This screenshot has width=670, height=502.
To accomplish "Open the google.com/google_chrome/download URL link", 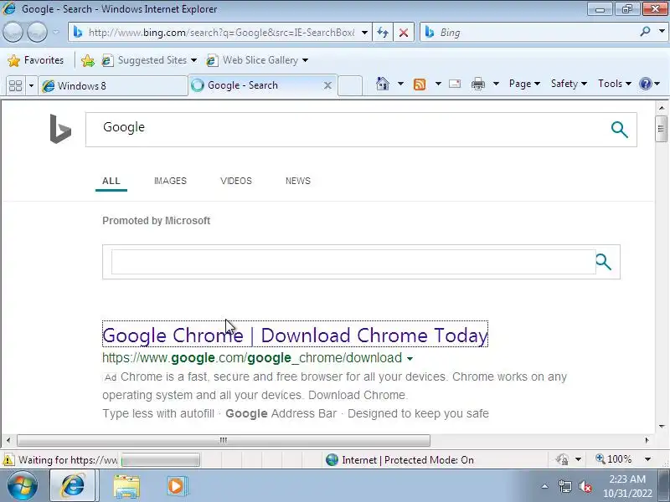I will (x=252, y=358).
